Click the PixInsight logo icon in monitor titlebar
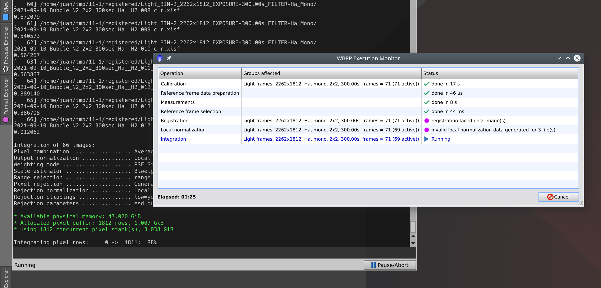The image size is (601, 288). pyautogui.click(x=160, y=58)
